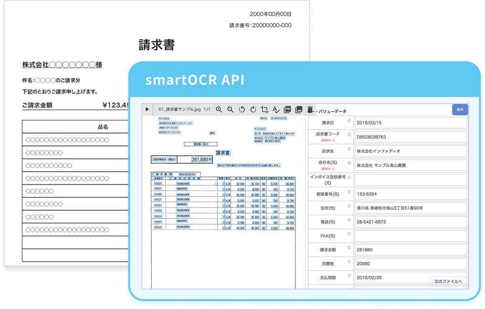Open settings gear for 支払期限 field
Image resolution: width=485 pixels, height=309 pixels.
(349, 276)
